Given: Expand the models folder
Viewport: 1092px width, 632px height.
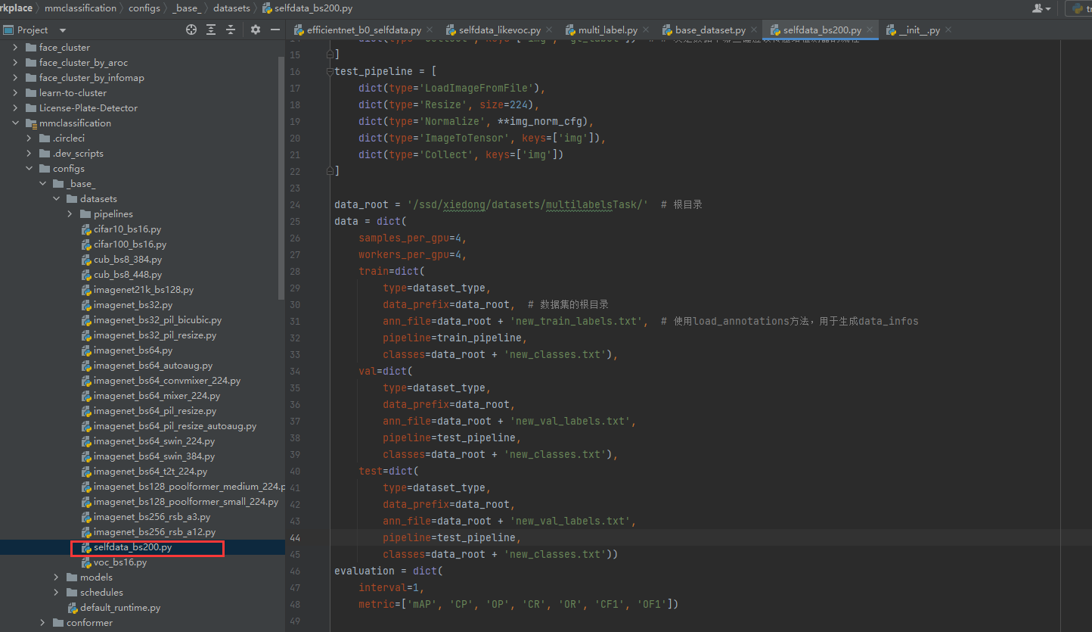Looking at the screenshot, I should (x=56, y=578).
